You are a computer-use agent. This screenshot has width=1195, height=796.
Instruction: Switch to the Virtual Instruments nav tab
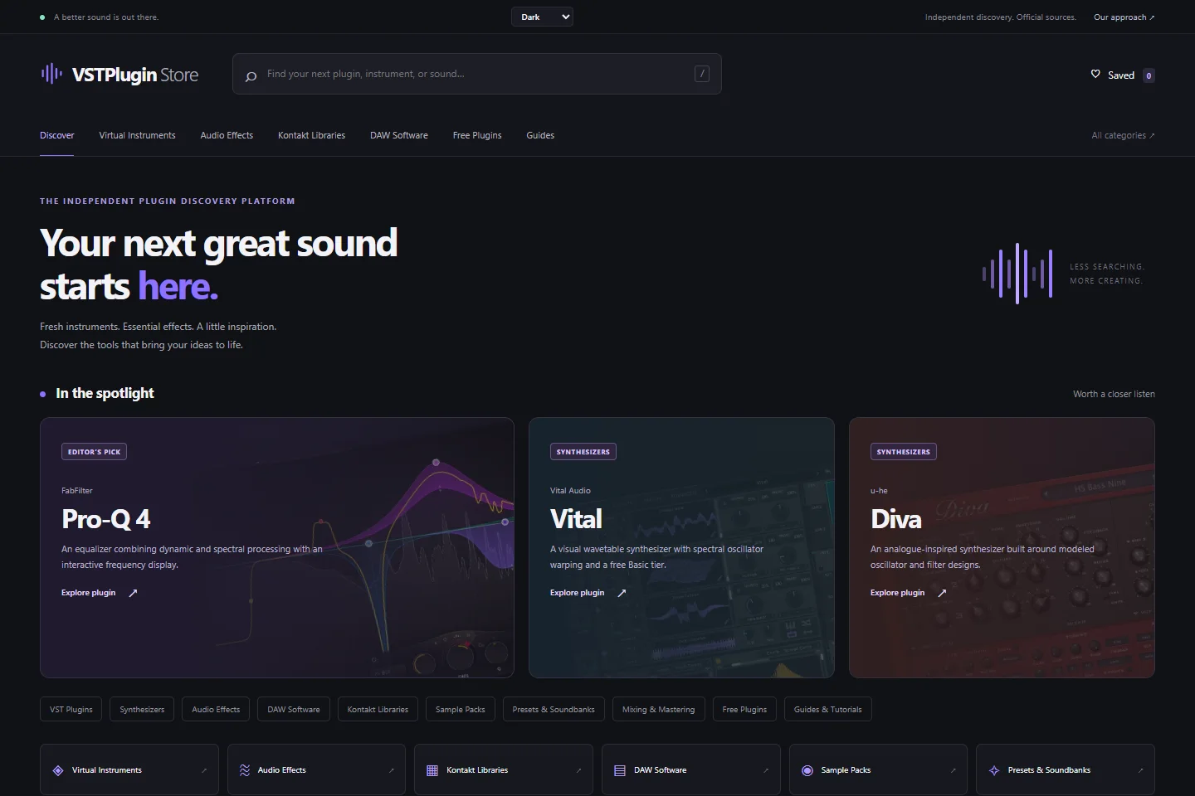pos(137,135)
